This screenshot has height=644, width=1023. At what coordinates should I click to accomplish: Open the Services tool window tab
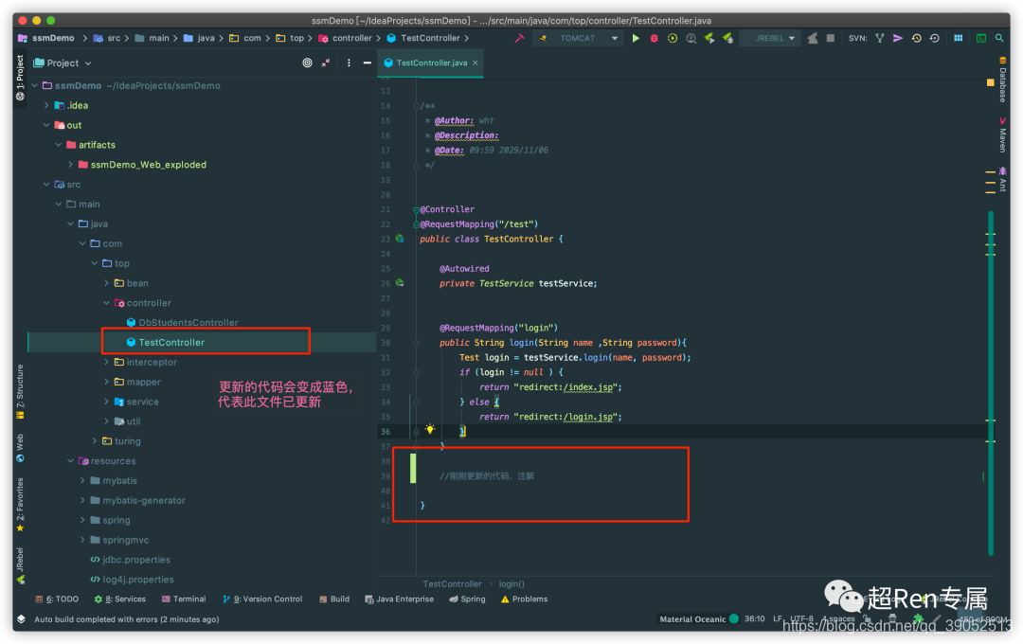pos(120,599)
